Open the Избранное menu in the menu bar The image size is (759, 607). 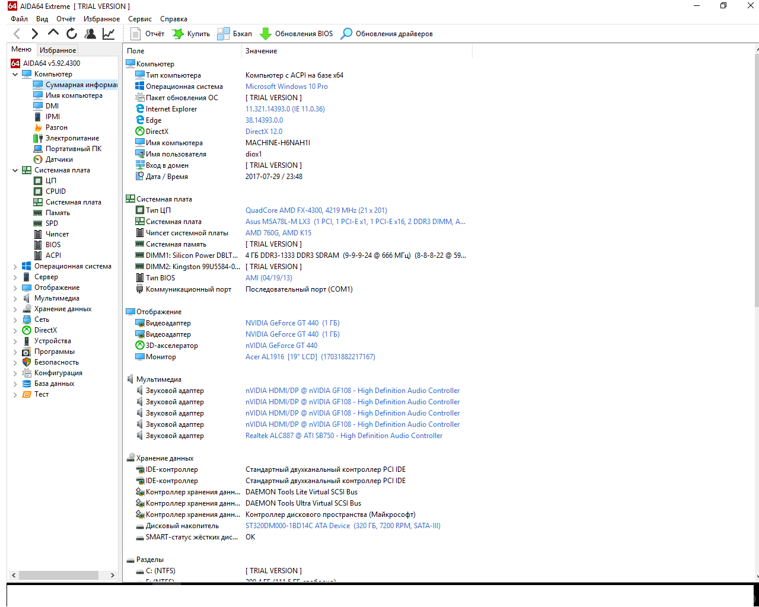tap(102, 19)
